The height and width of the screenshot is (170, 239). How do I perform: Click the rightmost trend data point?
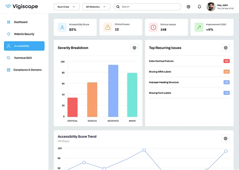pyautogui.click(x=226, y=151)
